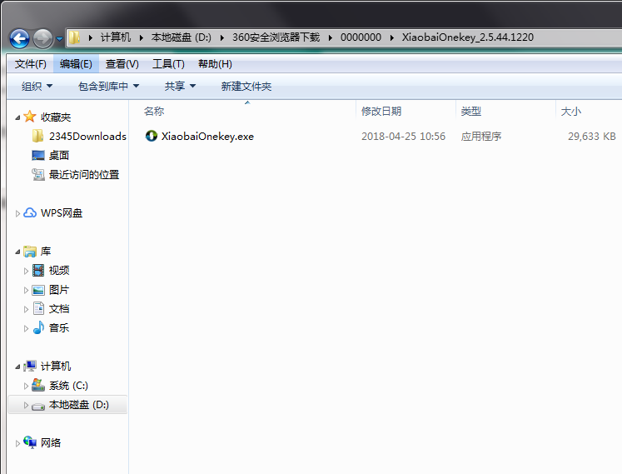Collapse the 库 tree group
This screenshot has width=622, height=474.
(x=17, y=252)
